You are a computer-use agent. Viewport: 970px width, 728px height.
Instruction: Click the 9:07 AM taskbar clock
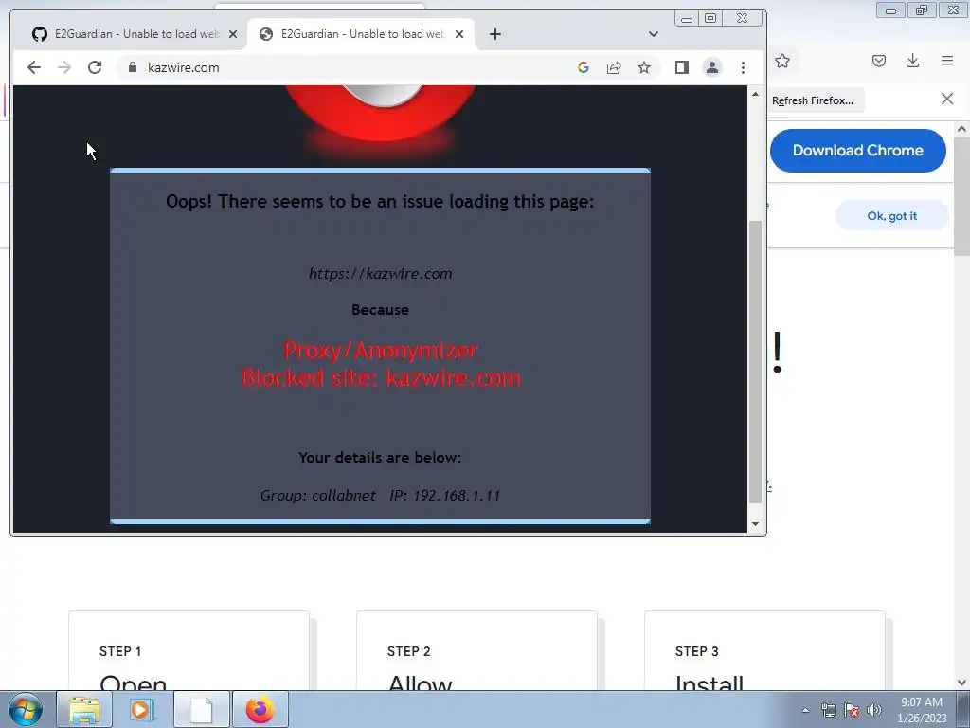tap(922, 710)
